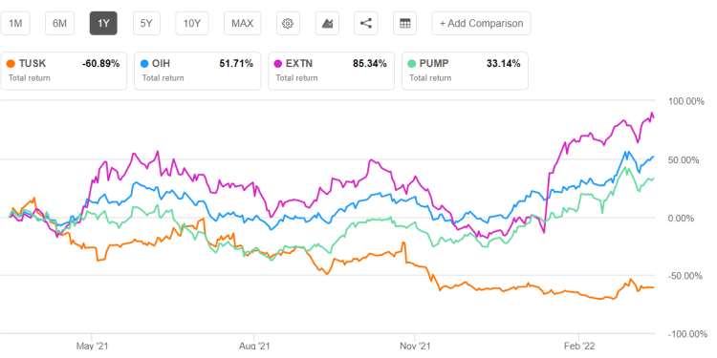
Task: Select the EXTN total return card
Action: click(331, 71)
